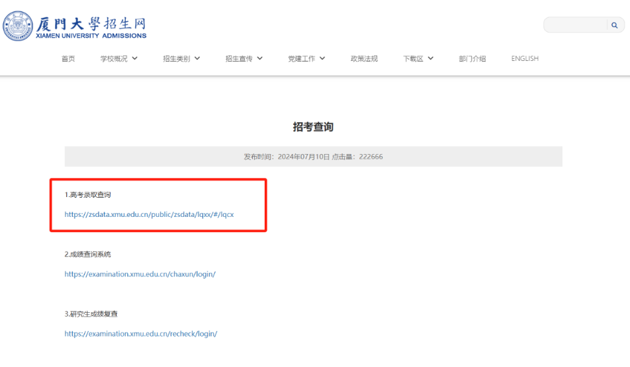Click the 厦门大学招生网 site title banner

point(91,27)
